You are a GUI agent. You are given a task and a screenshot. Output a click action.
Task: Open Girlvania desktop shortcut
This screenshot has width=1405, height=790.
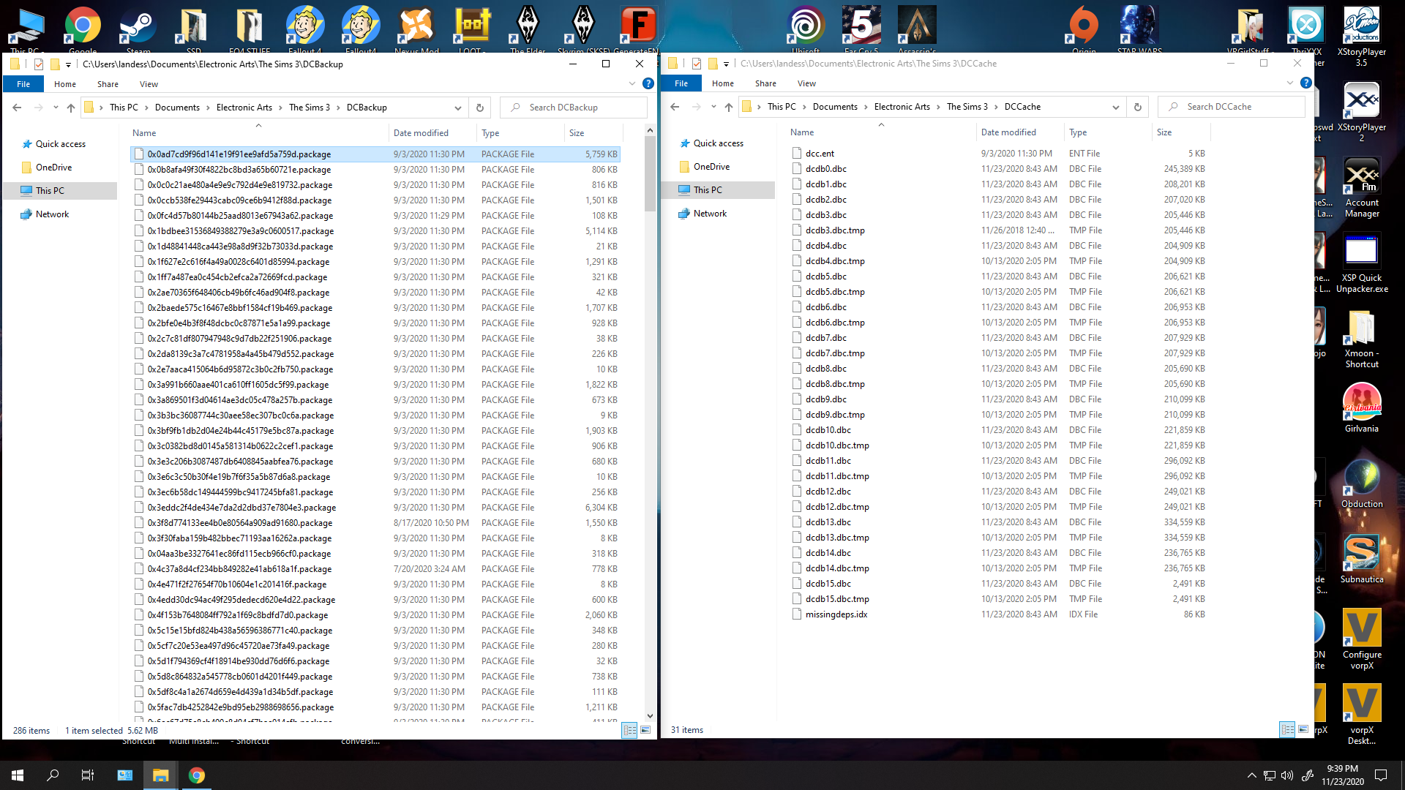pyautogui.click(x=1361, y=408)
